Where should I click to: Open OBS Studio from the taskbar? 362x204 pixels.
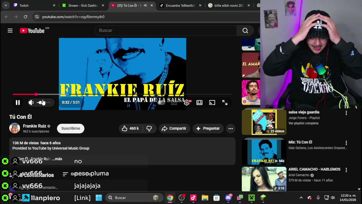[x=182, y=198]
